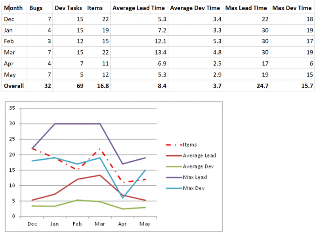The image size is (317, 235).
Task: Click the Dec label on chart axis
Action: click(32, 224)
